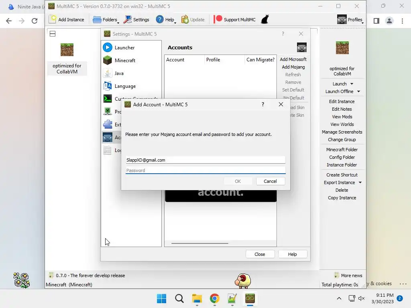Open Windows Start menu
Image resolution: width=411 pixels, height=308 pixels.
pyautogui.click(x=161, y=298)
